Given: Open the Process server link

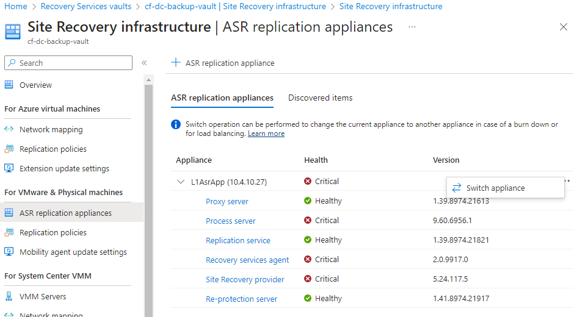Looking at the screenshot, I should tap(230, 221).
